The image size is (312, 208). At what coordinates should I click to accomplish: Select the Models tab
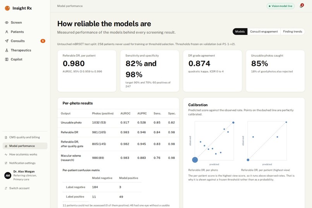tap(240, 31)
